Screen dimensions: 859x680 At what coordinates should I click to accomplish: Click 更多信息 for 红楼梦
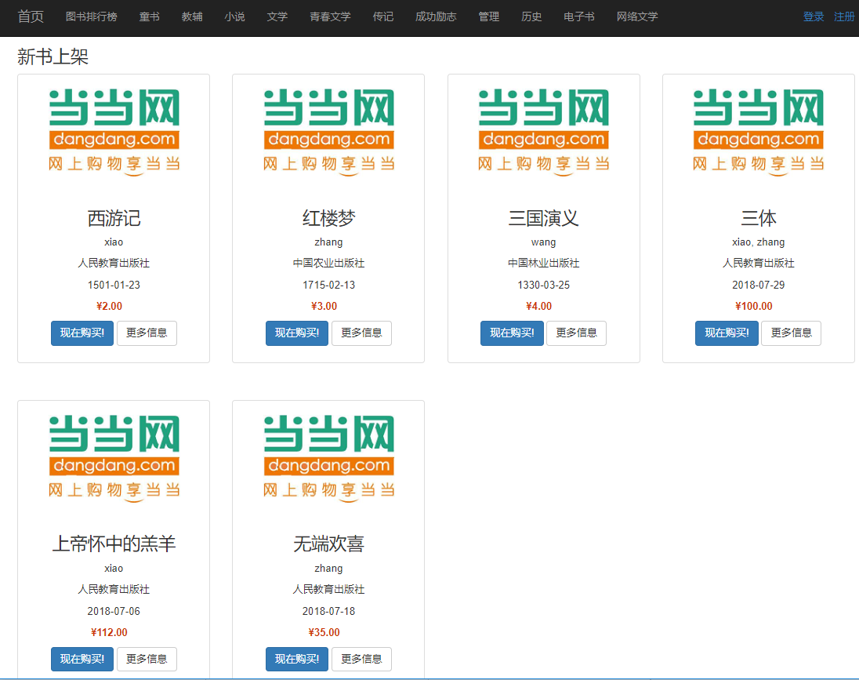pos(361,333)
